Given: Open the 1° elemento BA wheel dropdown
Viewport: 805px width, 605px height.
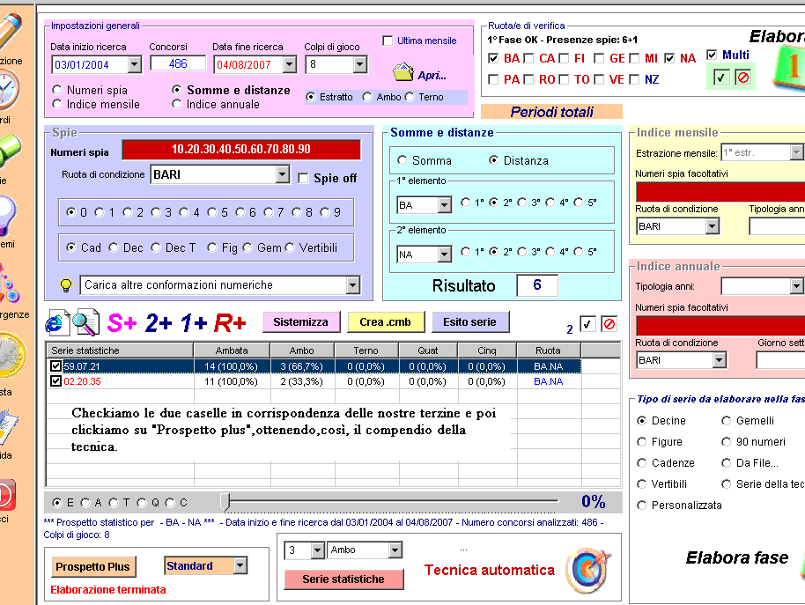Looking at the screenshot, I should coord(444,205).
